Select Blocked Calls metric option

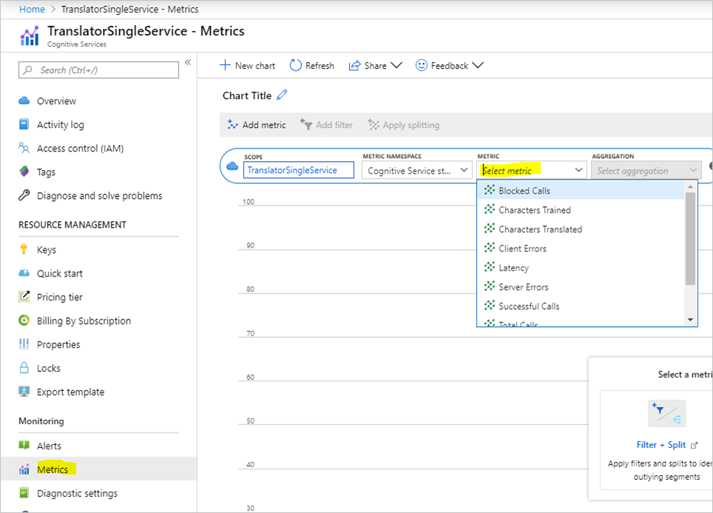pos(524,191)
